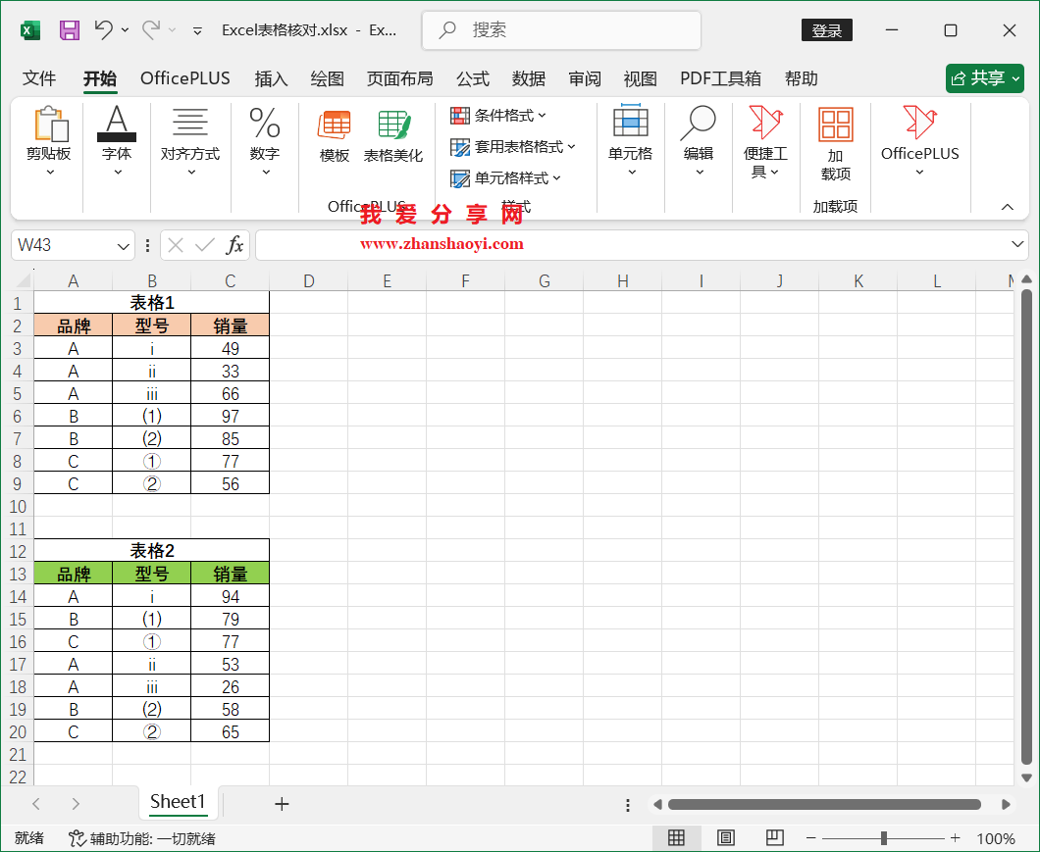Viewport: 1040px width, 852px height.
Task: Open the 剪贴板 clipboard group
Action: (x=48, y=141)
